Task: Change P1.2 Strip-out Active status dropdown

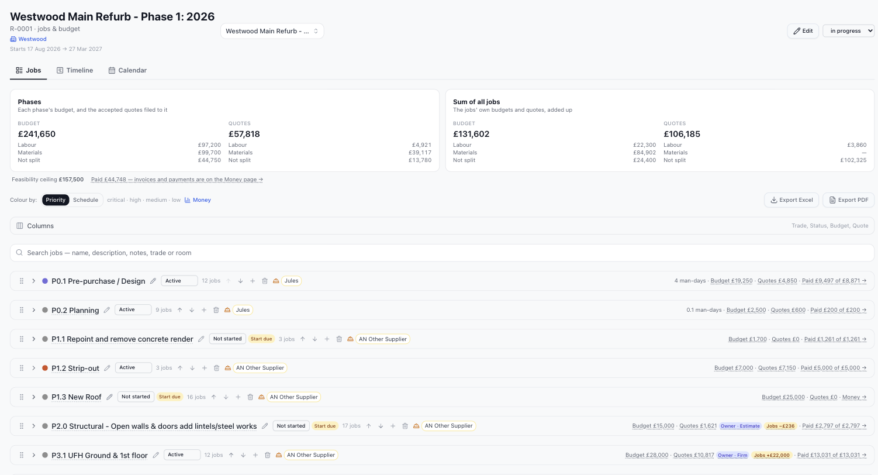Action: [133, 368]
